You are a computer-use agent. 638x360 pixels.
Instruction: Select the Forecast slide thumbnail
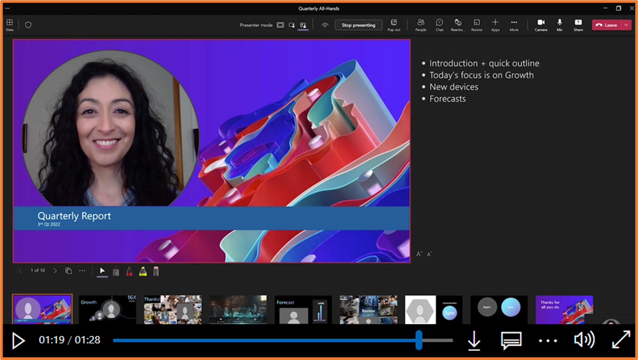(x=302, y=309)
